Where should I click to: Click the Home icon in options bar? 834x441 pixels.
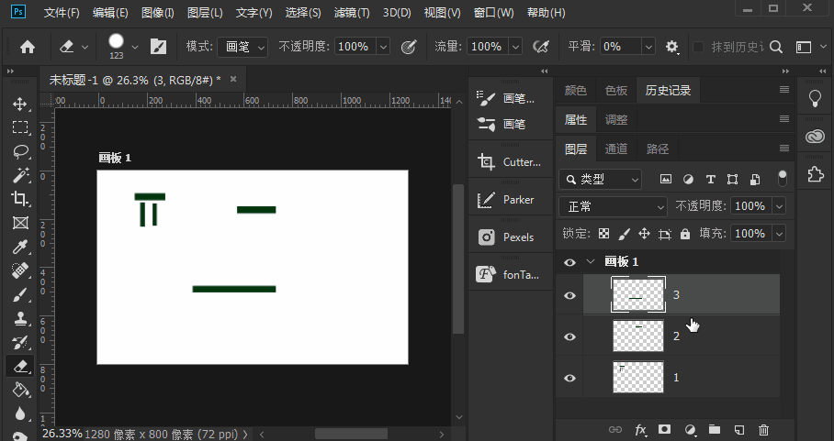click(x=28, y=48)
